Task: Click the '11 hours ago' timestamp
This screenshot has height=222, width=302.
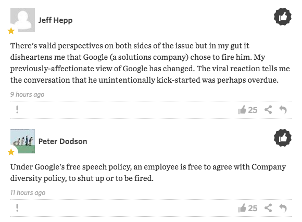Action: (28, 192)
